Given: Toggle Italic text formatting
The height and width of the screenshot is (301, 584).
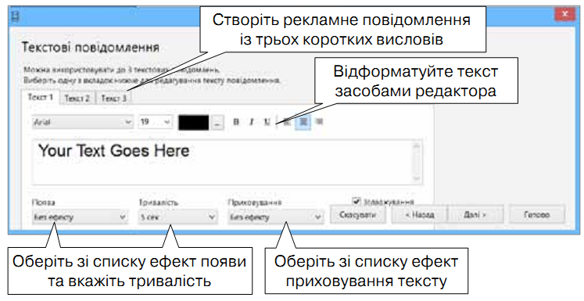Looking at the screenshot, I should tap(252, 122).
